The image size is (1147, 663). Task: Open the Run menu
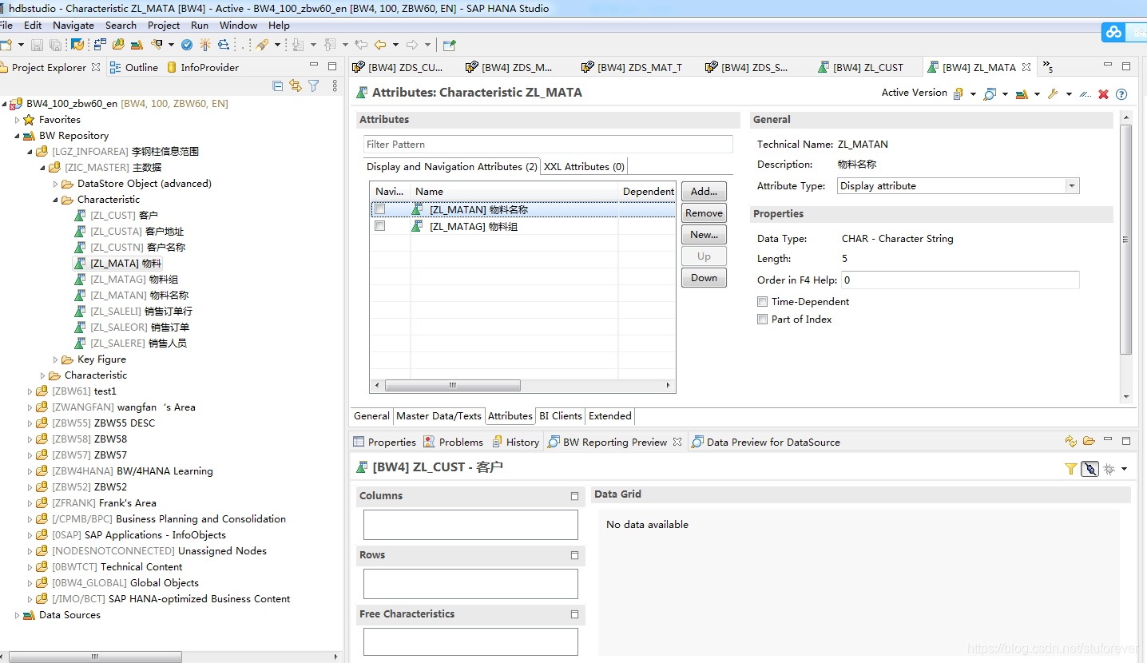[200, 26]
